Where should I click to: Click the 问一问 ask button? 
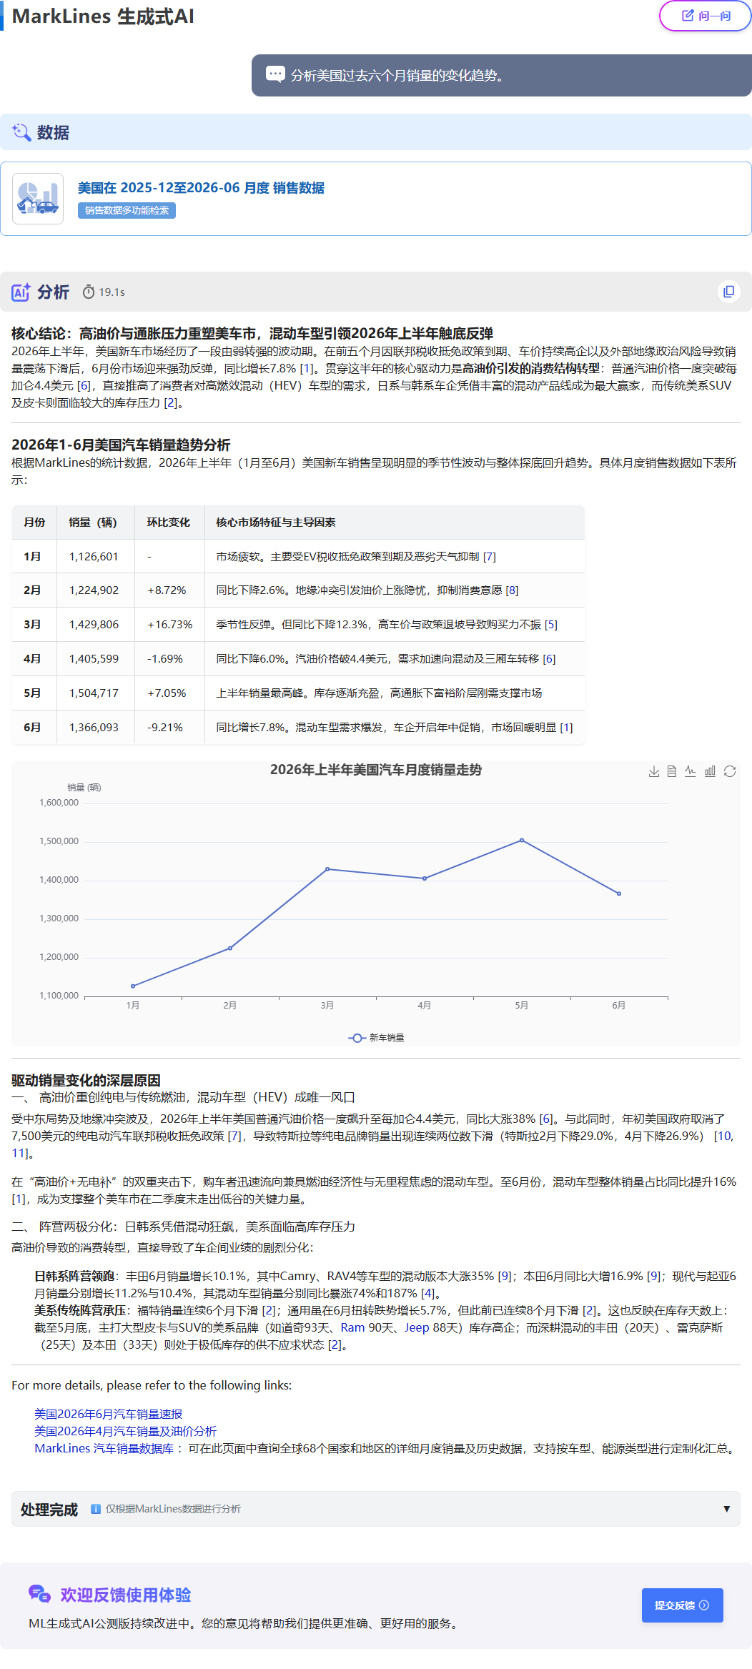coord(705,16)
